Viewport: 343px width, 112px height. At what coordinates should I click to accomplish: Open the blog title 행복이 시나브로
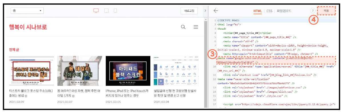tap(28, 27)
